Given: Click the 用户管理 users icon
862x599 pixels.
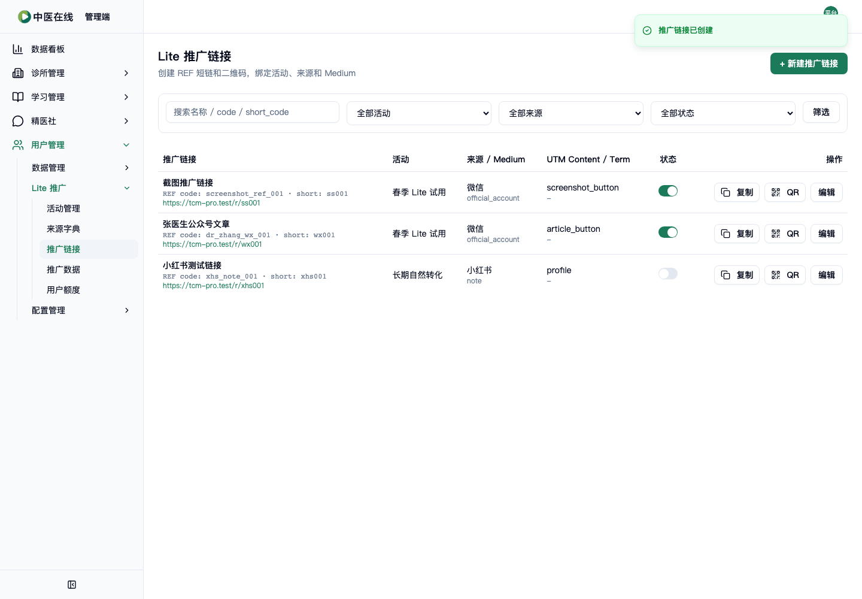Looking at the screenshot, I should [x=18, y=145].
